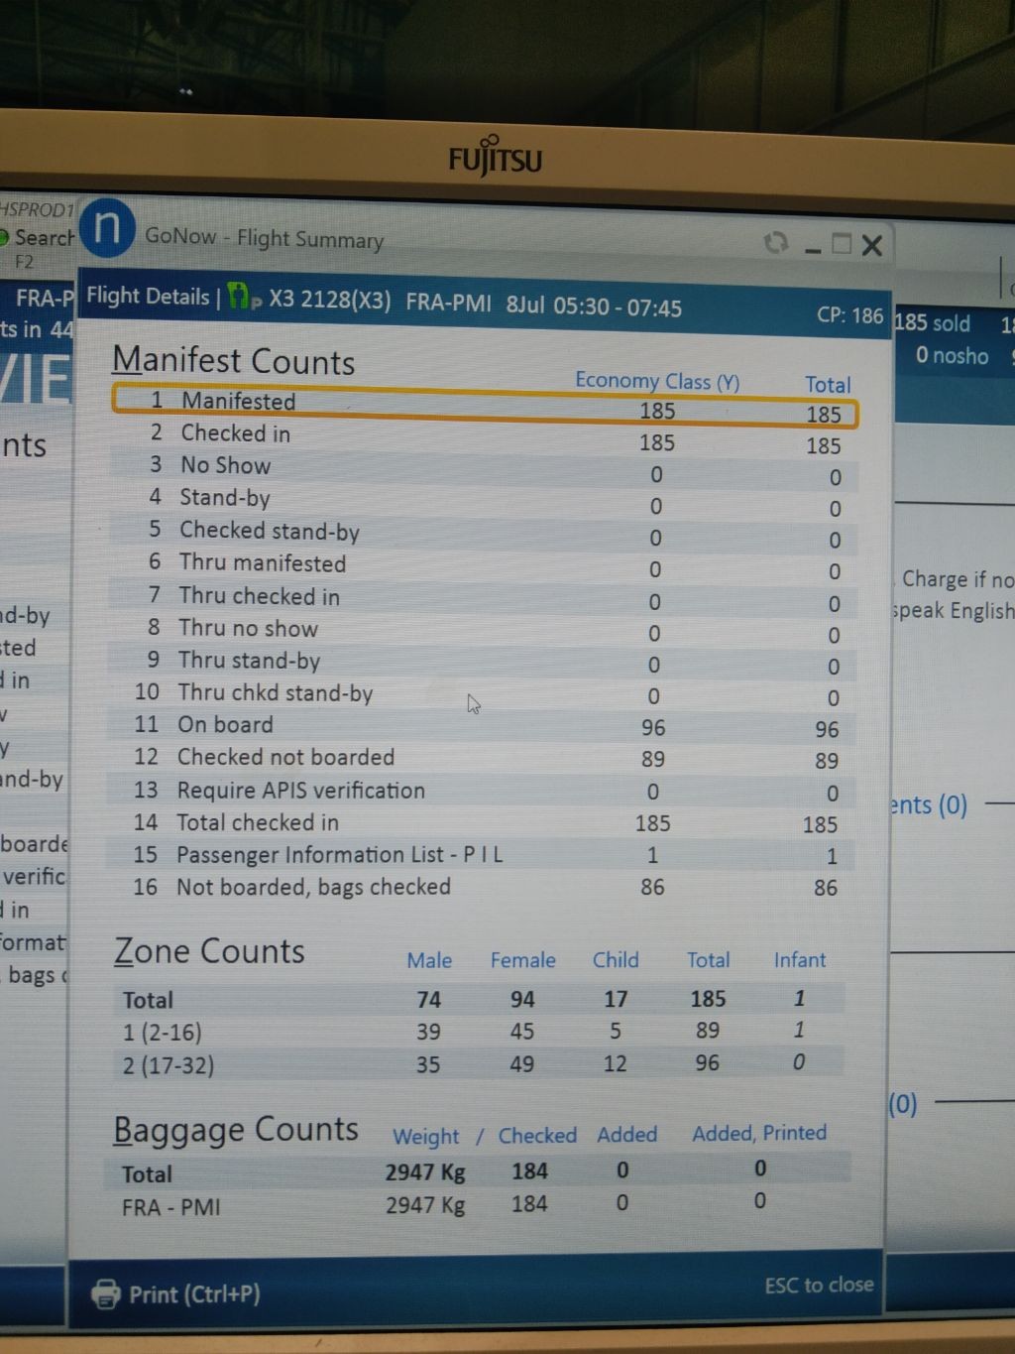
Task: Click the printer icon in bottom bar
Action: [105, 1294]
